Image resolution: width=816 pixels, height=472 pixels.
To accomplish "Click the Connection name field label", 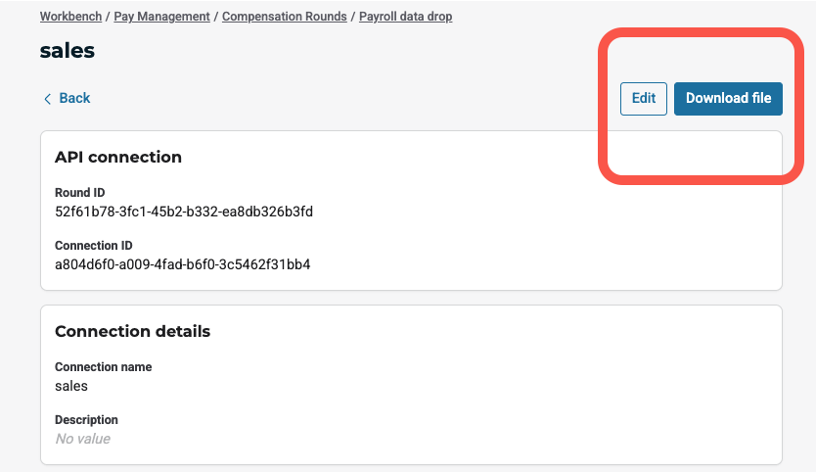I will coord(103,367).
